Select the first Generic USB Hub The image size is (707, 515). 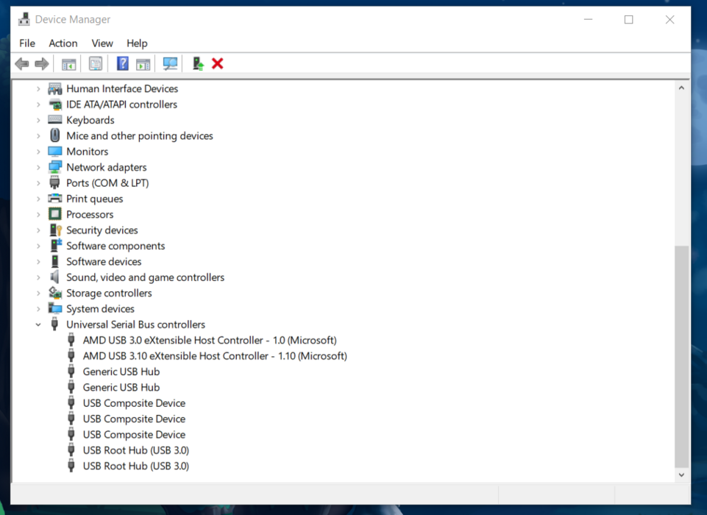(x=121, y=372)
